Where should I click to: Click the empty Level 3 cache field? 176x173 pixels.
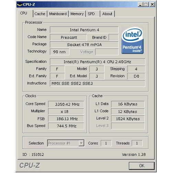tap(128, 126)
